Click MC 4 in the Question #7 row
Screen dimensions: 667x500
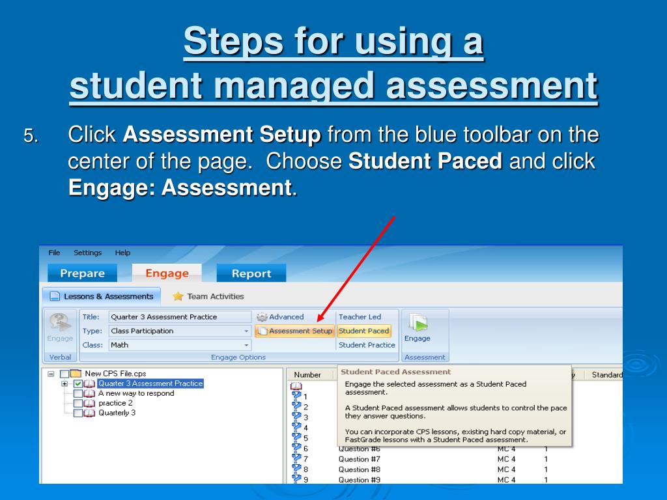tap(506, 459)
